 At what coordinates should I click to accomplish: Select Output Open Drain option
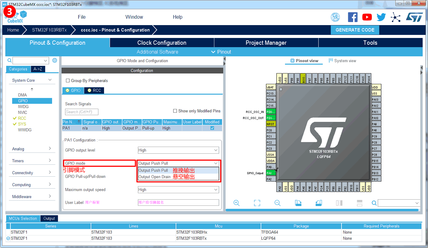pyautogui.click(x=154, y=177)
